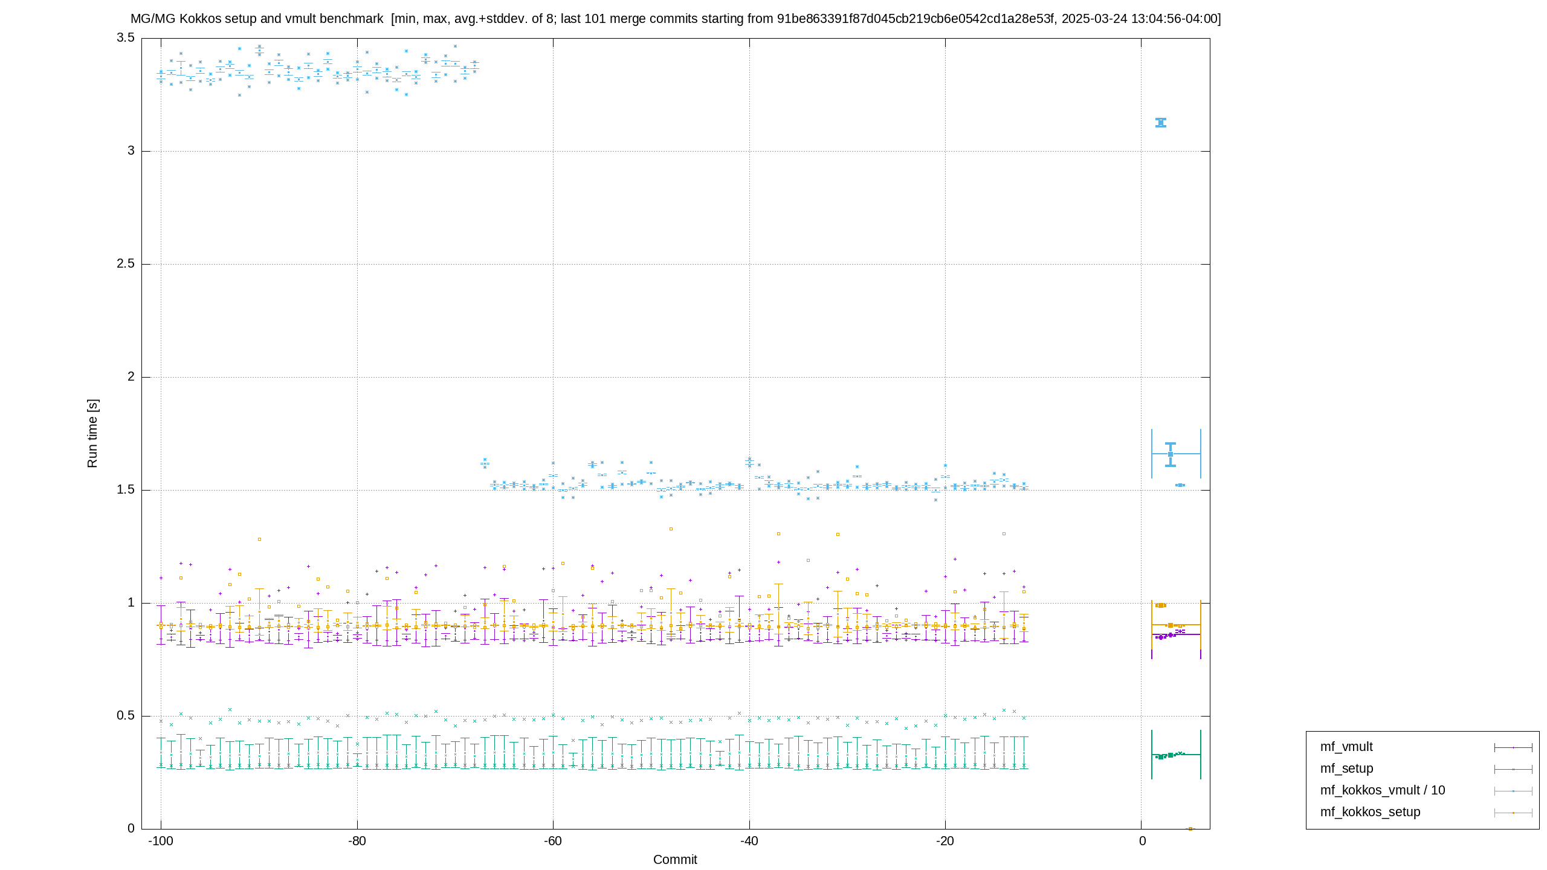The width and height of the screenshot is (1547, 870).
Task: Click the blue mf_kokkos_vmult legend line sample
Action: [1513, 791]
